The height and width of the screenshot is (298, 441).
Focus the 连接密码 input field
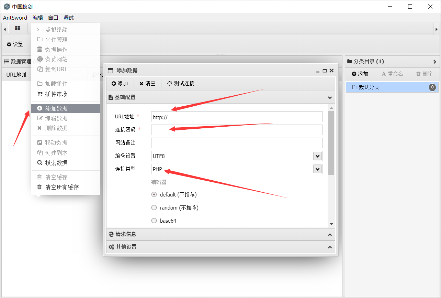pos(237,130)
